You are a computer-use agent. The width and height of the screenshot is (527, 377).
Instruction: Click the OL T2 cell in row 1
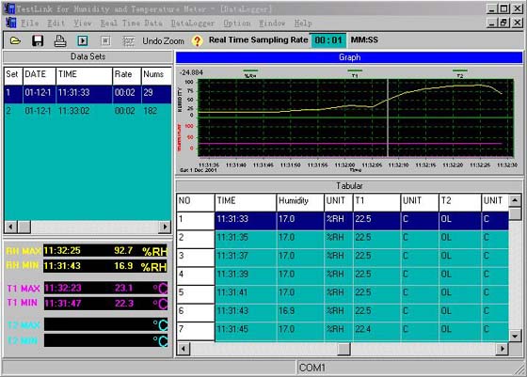460,221
